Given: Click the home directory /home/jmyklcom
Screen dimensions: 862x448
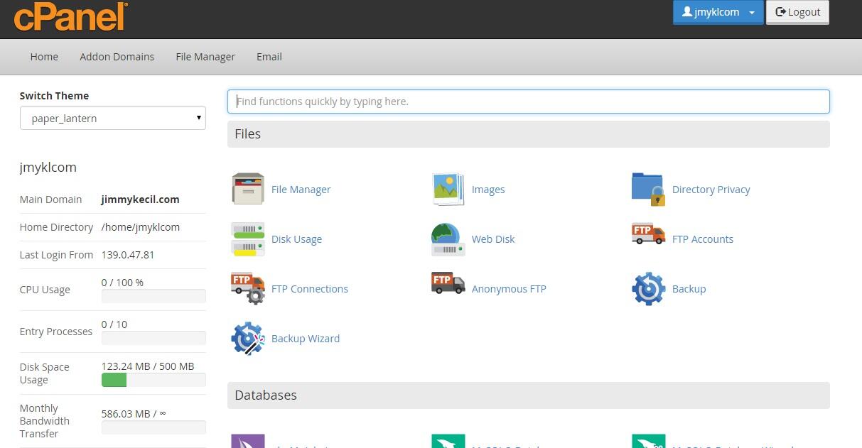Looking at the screenshot, I should 141,227.
